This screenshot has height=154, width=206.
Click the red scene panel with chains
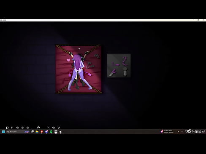point(79,69)
